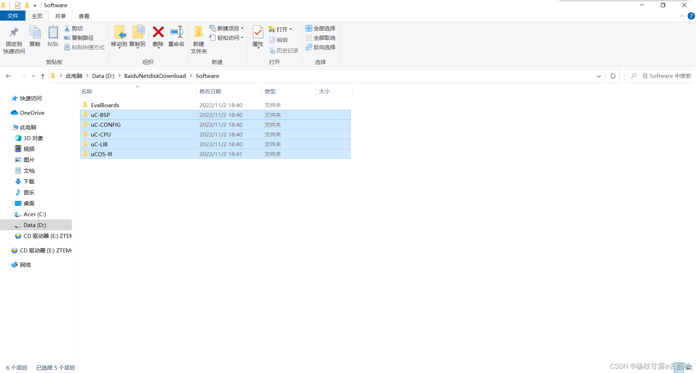
Task: Select all items (全部选择)
Action: point(320,28)
